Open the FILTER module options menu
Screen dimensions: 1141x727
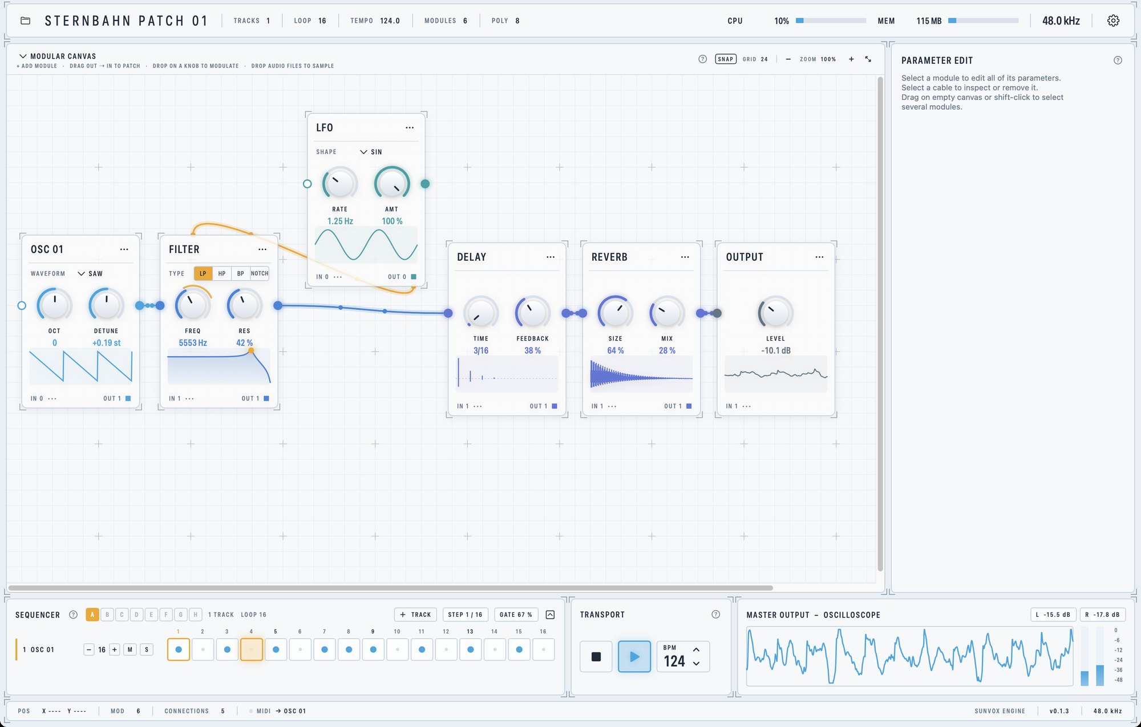(x=262, y=249)
